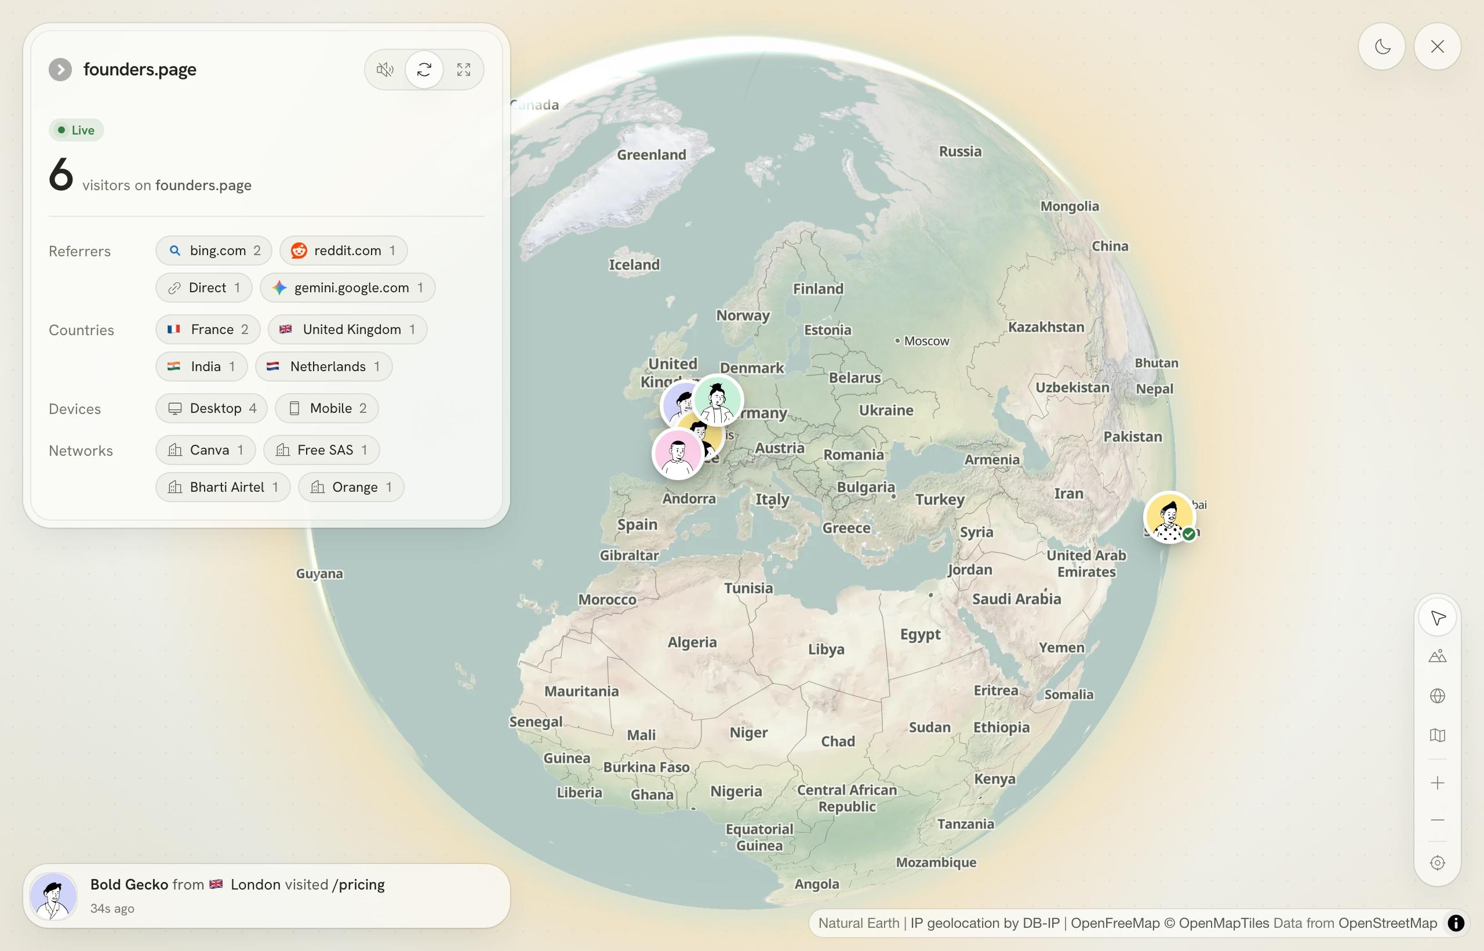Image resolution: width=1484 pixels, height=951 pixels.
Task: Open Bold Gecko avatar in notification
Action: [x=53, y=895]
